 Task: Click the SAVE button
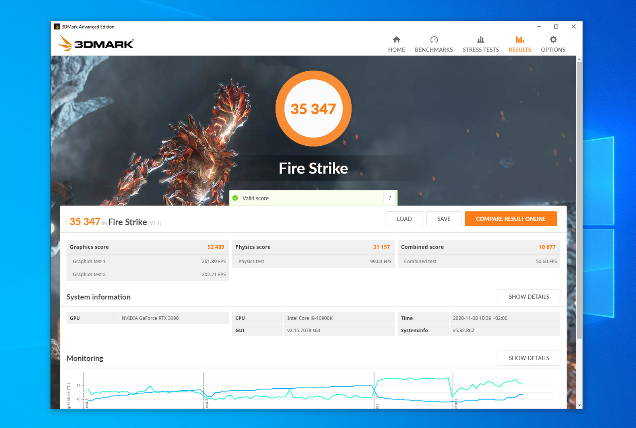coord(444,219)
